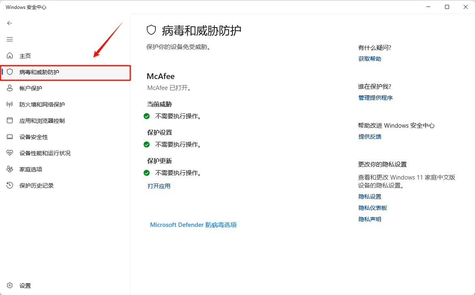This screenshot has height=295, width=475.
Task: Click the green checkmark under 当前威胁
Action: coord(146,116)
